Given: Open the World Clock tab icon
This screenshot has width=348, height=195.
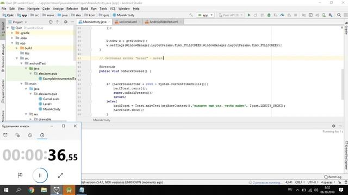Looking at the screenshot, I should pyautogui.click(x=17, y=135).
